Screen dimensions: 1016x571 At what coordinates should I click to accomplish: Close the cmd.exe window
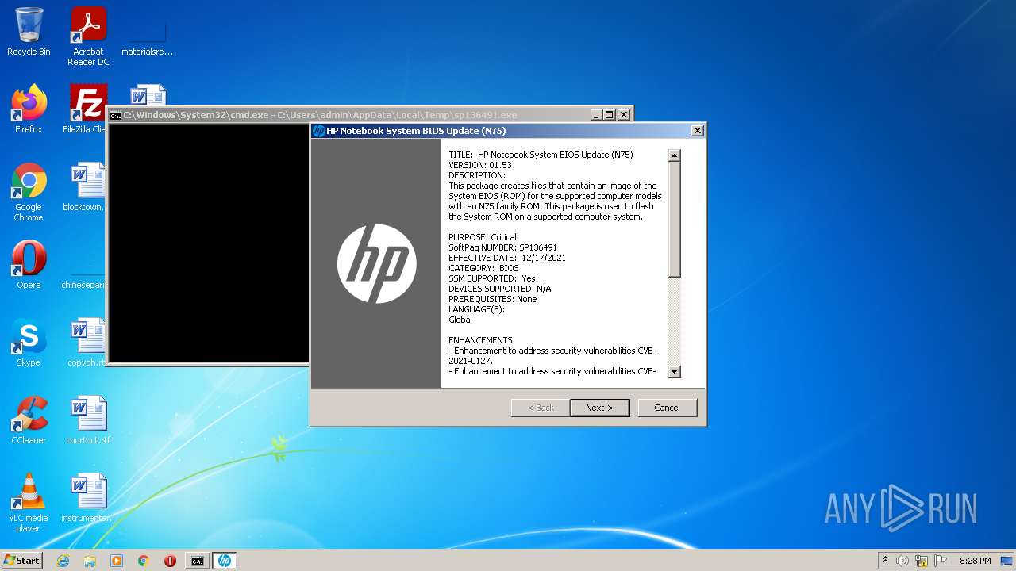pyautogui.click(x=623, y=115)
